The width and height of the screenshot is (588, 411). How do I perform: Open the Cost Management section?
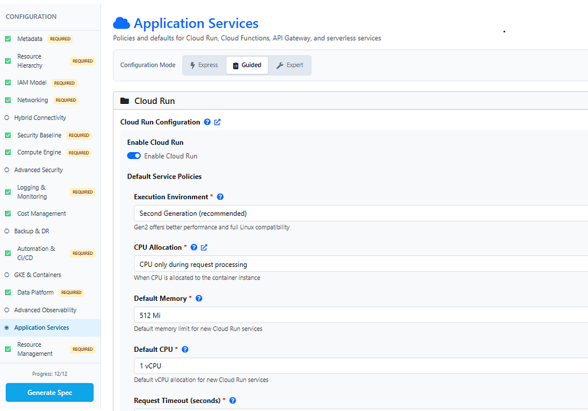click(51, 214)
